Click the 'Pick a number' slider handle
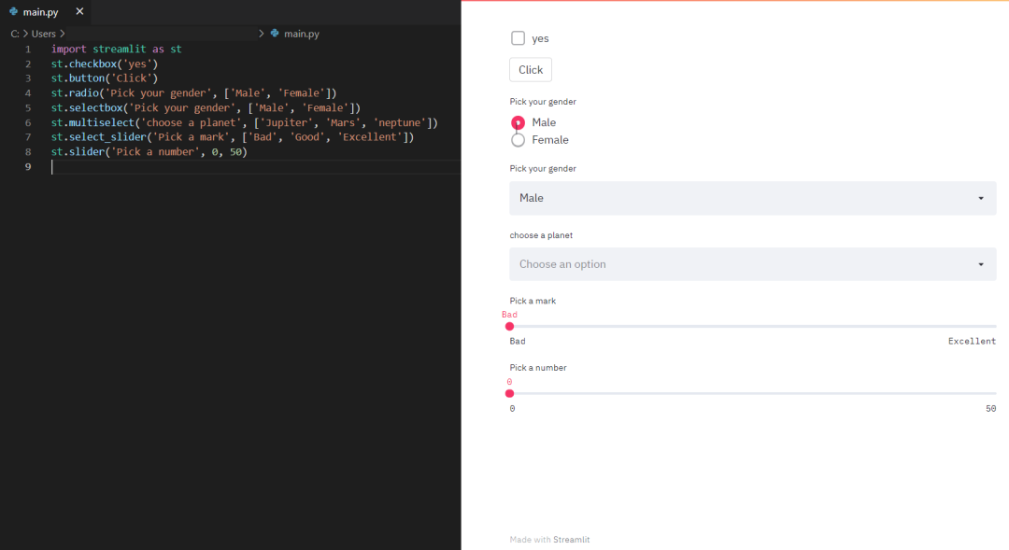The width and height of the screenshot is (1009, 550). (510, 393)
